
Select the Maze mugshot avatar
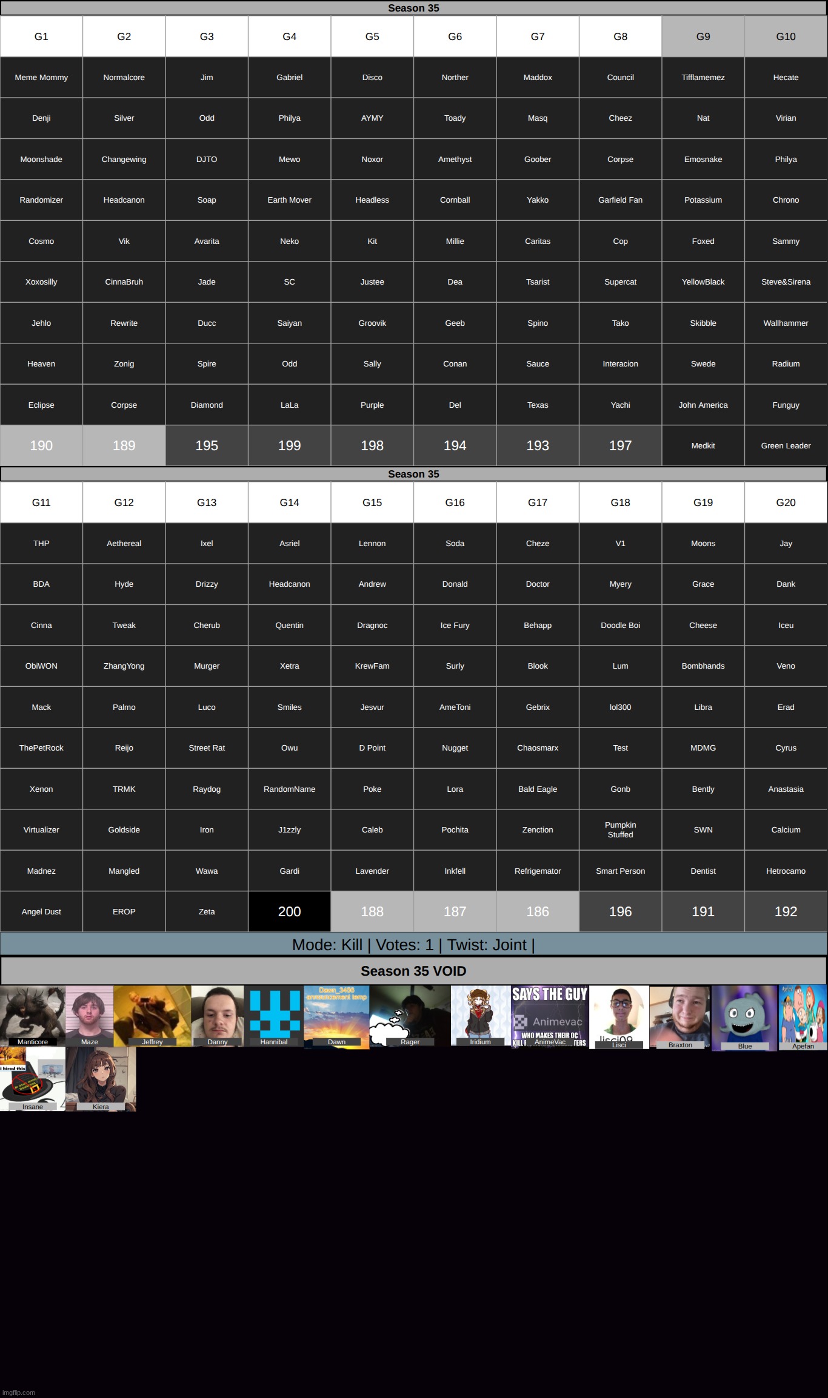tap(89, 1015)
